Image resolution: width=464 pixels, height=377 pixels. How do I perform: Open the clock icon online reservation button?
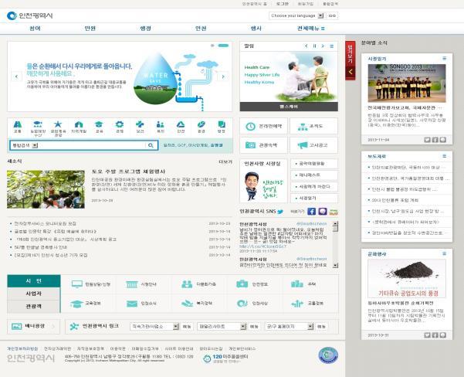pos(250,127)
